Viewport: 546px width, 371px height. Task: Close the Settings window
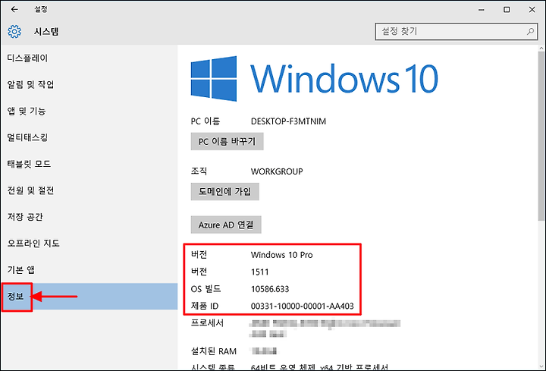pyautogui.click(x=532, y=10)
